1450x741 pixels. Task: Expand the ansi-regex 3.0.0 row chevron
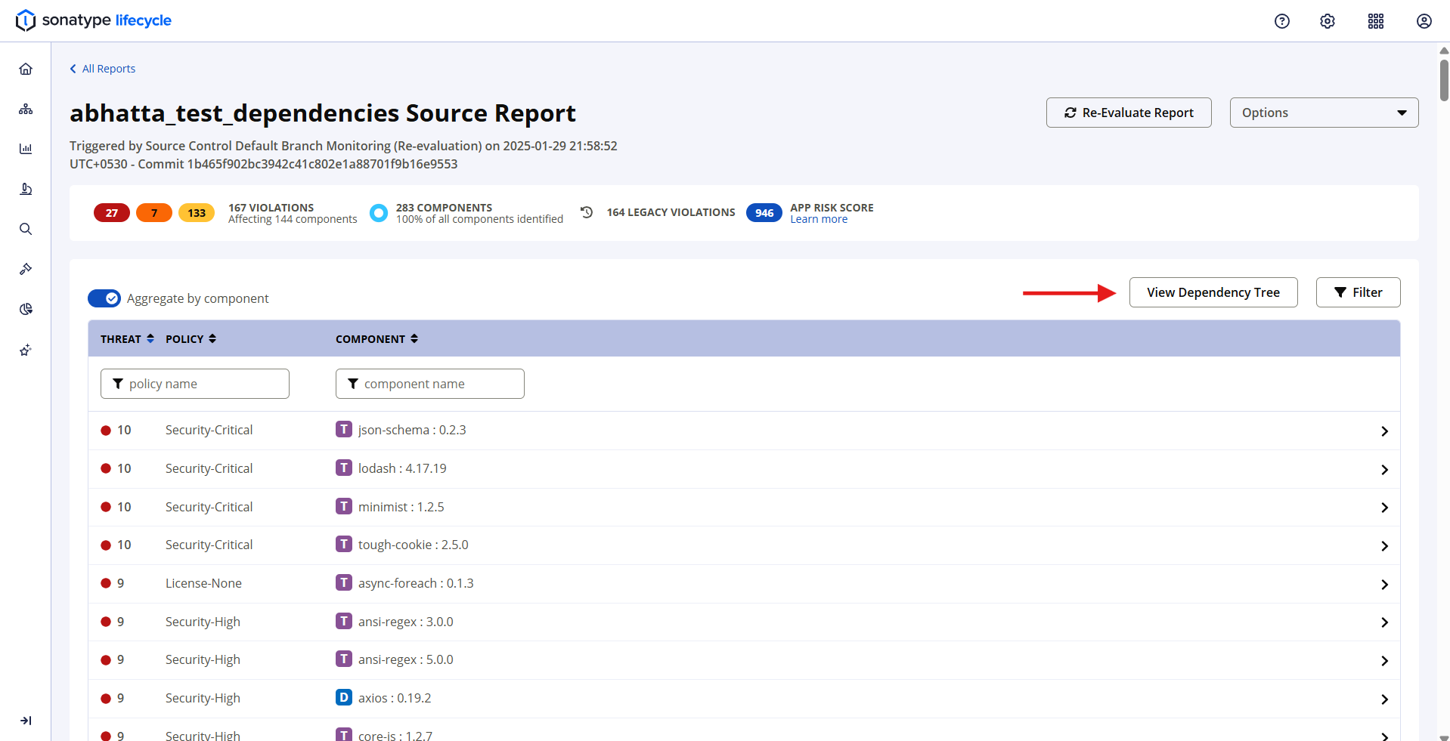[1384, 622]
